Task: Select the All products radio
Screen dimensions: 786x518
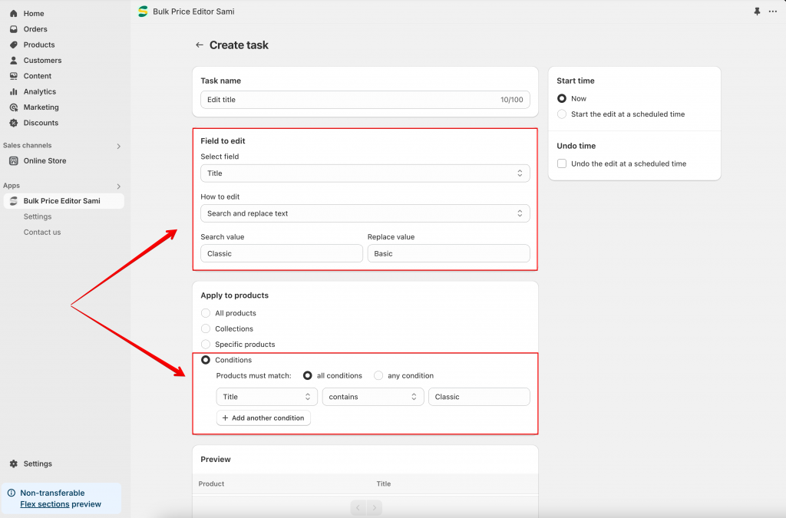Action: [x=206, y=313]
